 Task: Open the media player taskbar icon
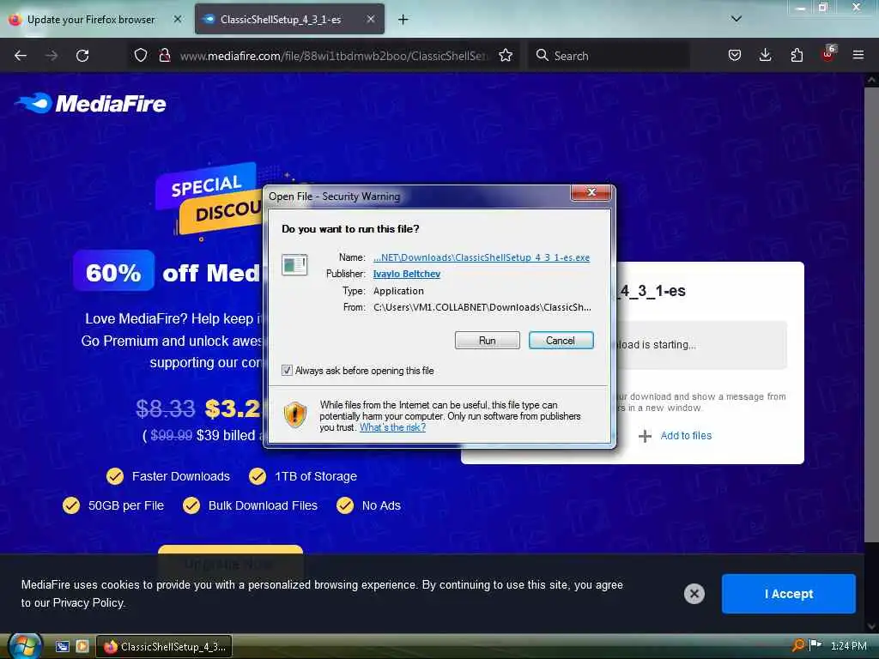coord(82,646)
